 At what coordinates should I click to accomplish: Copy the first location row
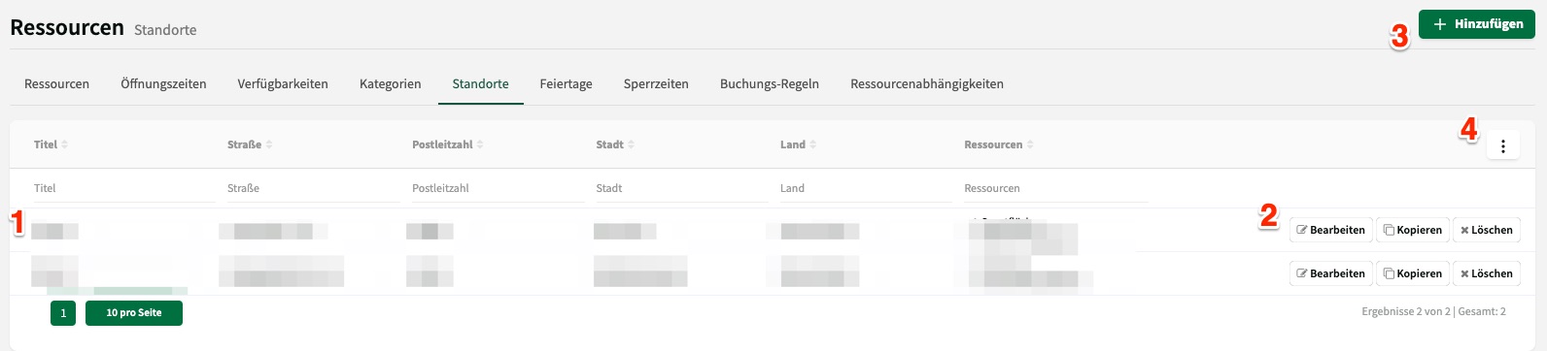(1412, 230)
